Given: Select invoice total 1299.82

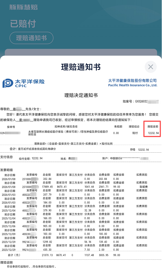Looking at the screenshot, I should (x=47, y=242).
